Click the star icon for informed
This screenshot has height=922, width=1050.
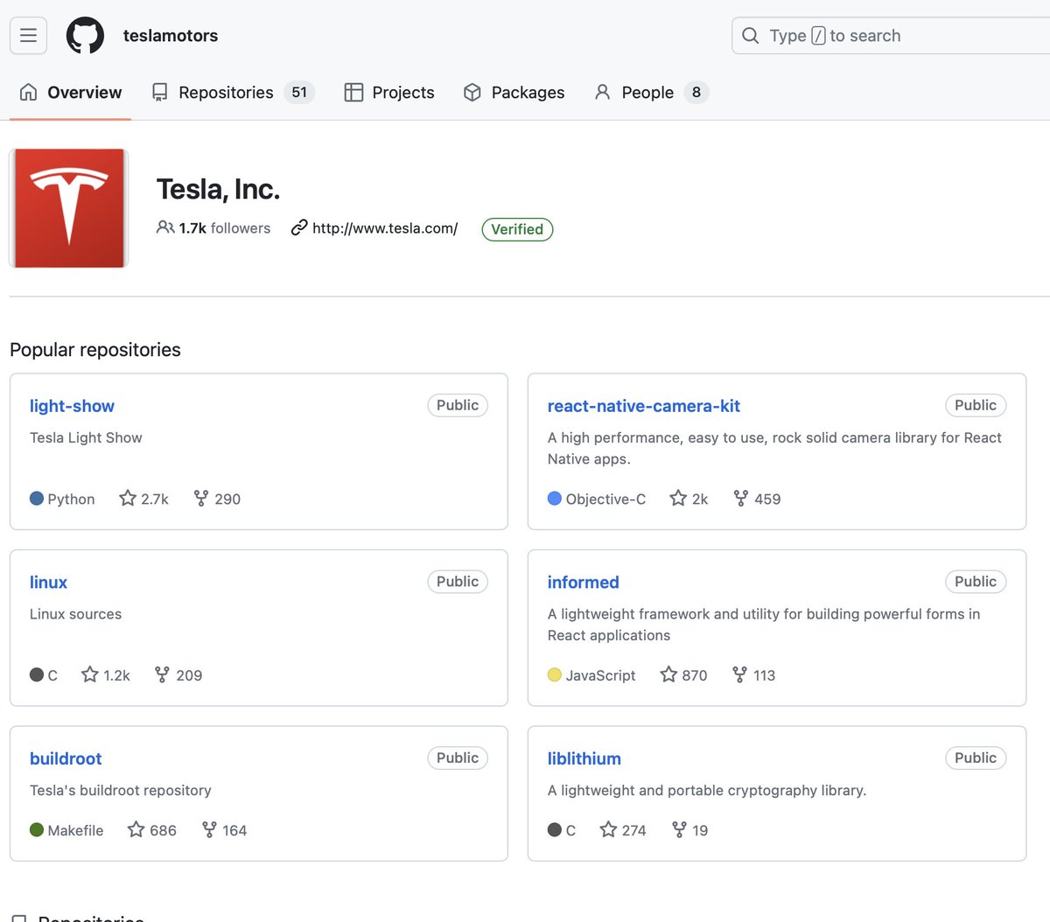point(668,674)
